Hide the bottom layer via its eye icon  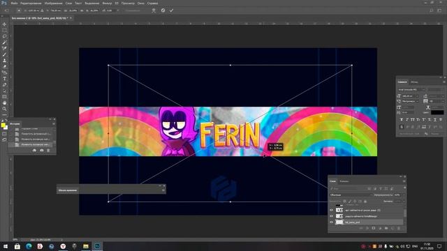click(331, 222)
